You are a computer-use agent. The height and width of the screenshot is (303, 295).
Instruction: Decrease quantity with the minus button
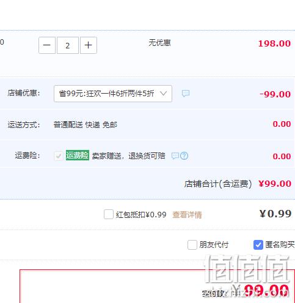pos(47,45)
